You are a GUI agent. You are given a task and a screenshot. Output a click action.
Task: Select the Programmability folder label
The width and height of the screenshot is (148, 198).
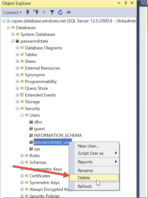click(41, 81)
